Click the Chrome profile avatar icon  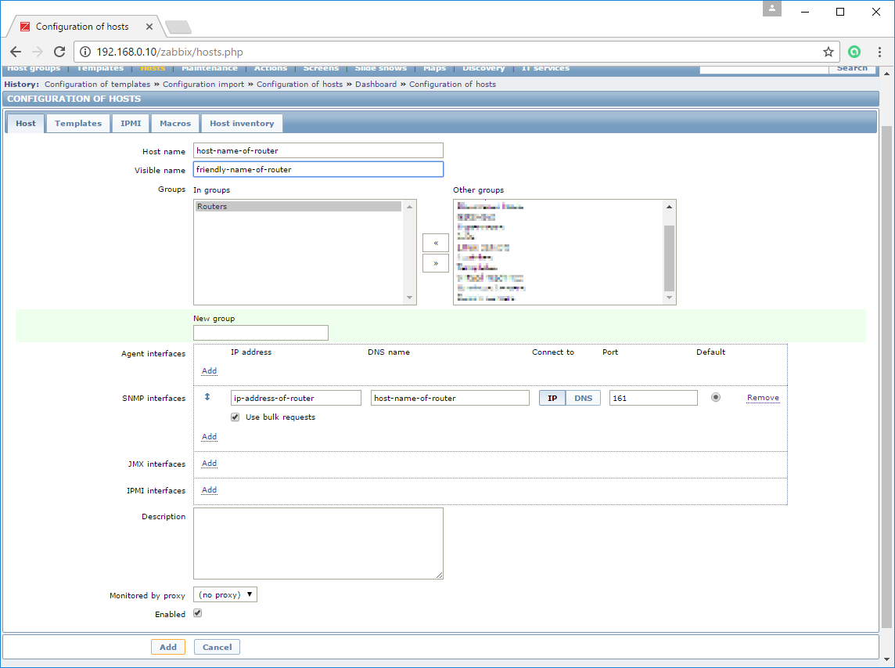pos(771,9)
